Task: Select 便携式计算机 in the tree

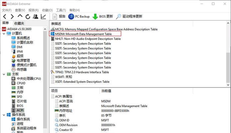Action: click(24, 65)
